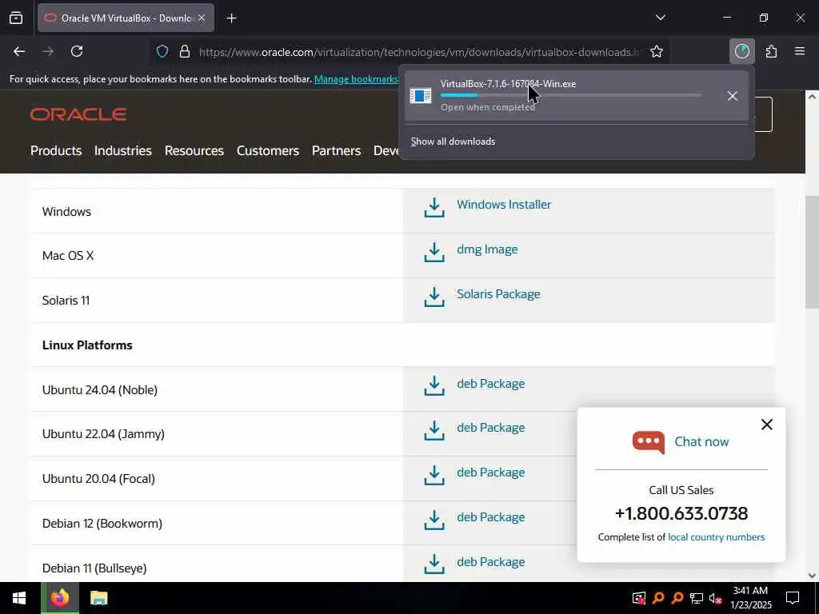Image resolution: width=819 pixels, height=614 pixels.
Task: Open the Solaris Package link
Action: (498, 294)
